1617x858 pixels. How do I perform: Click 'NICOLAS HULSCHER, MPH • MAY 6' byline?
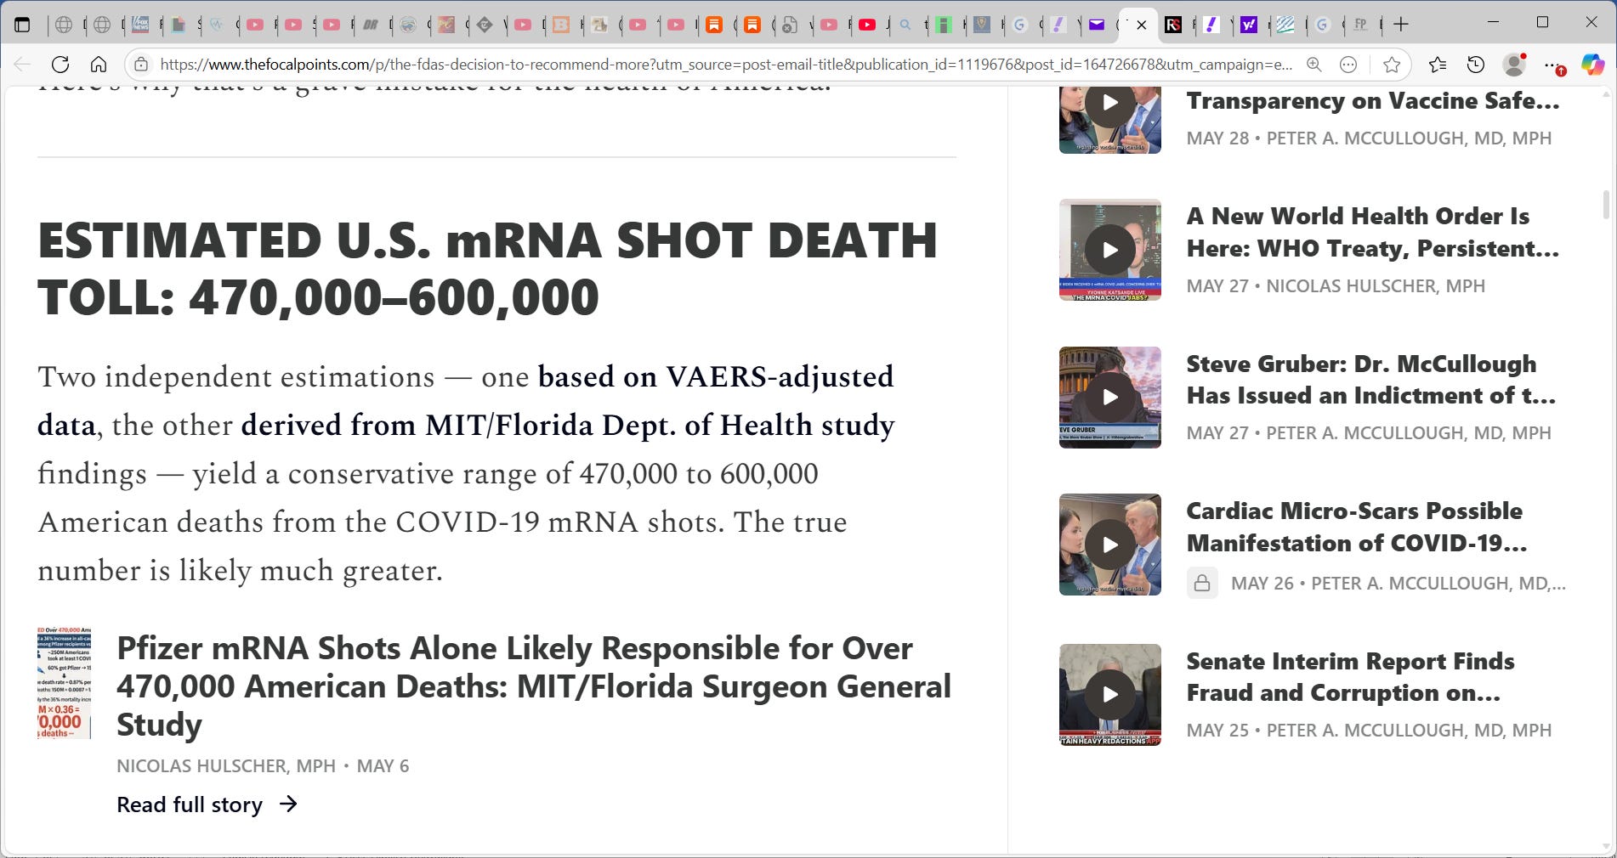263,766
